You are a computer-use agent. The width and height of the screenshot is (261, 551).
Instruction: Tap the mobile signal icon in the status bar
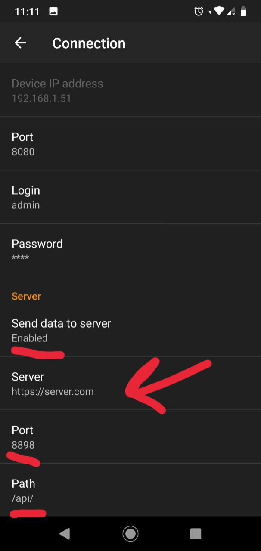[x=231, y=12]
